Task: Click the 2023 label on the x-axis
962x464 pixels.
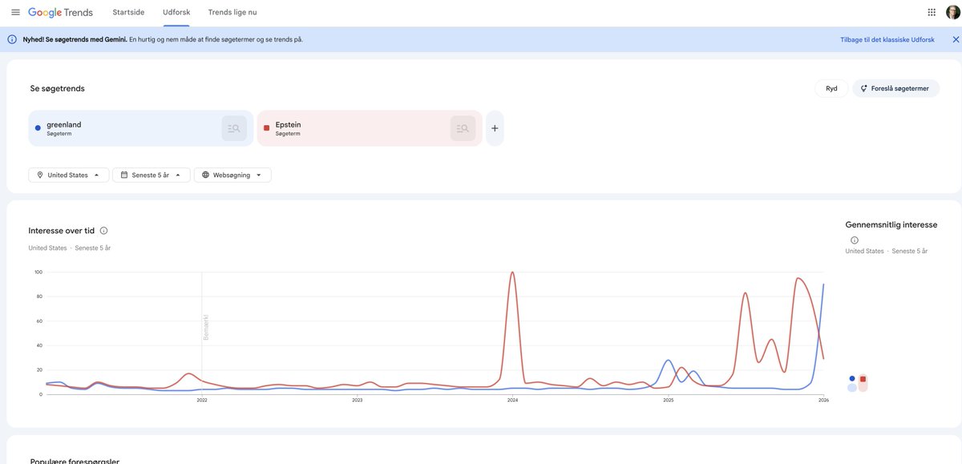Action: pos(358,400)
